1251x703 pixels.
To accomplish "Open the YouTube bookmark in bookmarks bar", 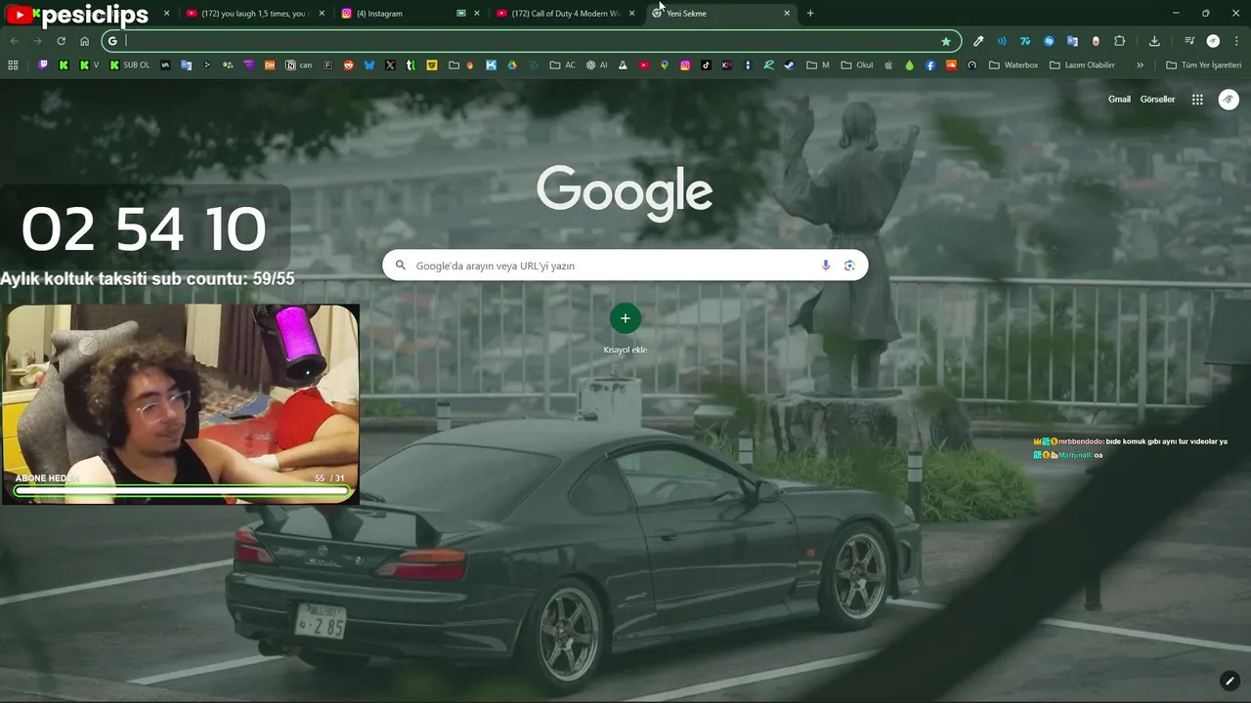I will [x=644, y=65].
